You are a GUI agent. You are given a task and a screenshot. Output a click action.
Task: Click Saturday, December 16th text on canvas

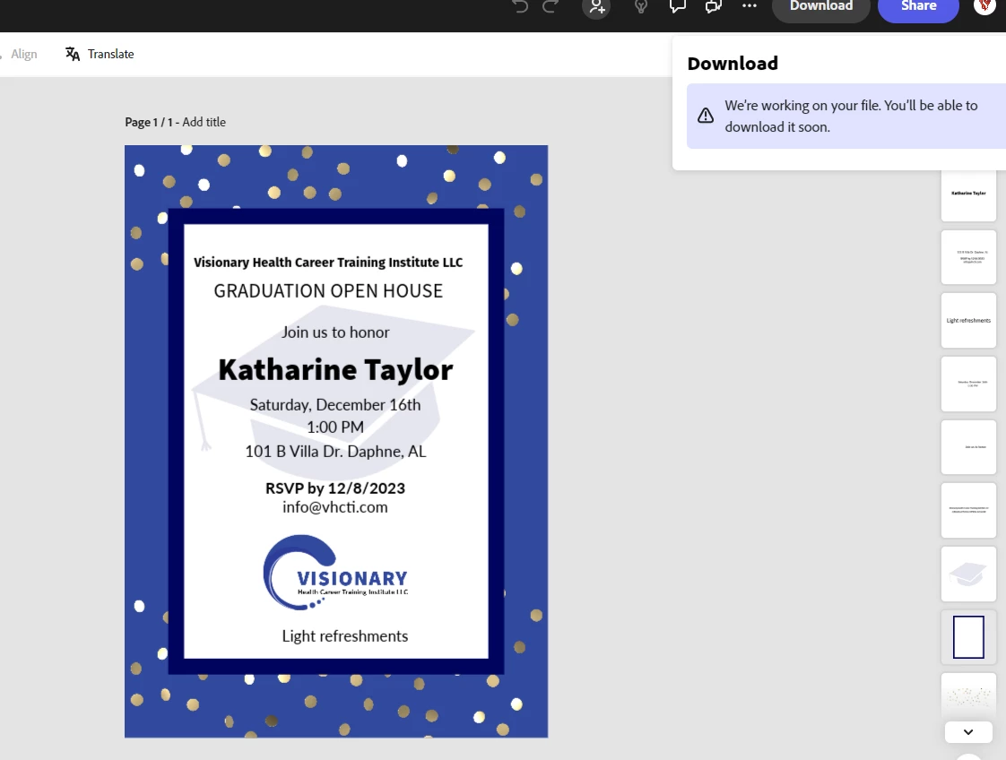point(335,405)
